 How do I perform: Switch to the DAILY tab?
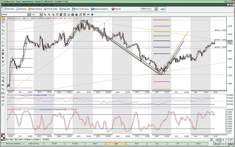pos(96,144)
